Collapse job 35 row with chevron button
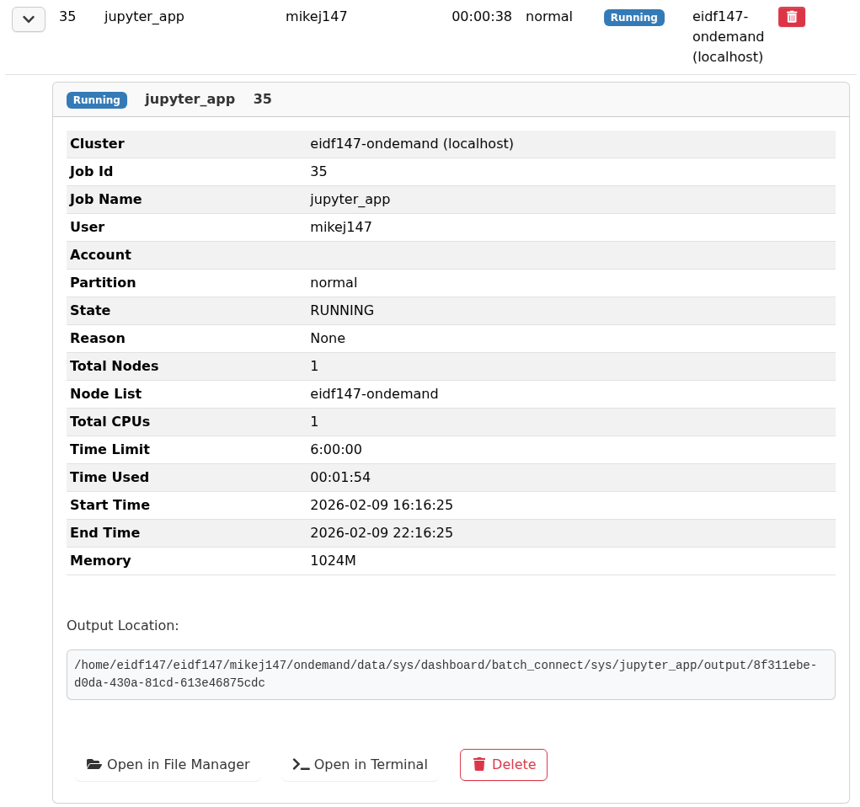 click(29, 19)
